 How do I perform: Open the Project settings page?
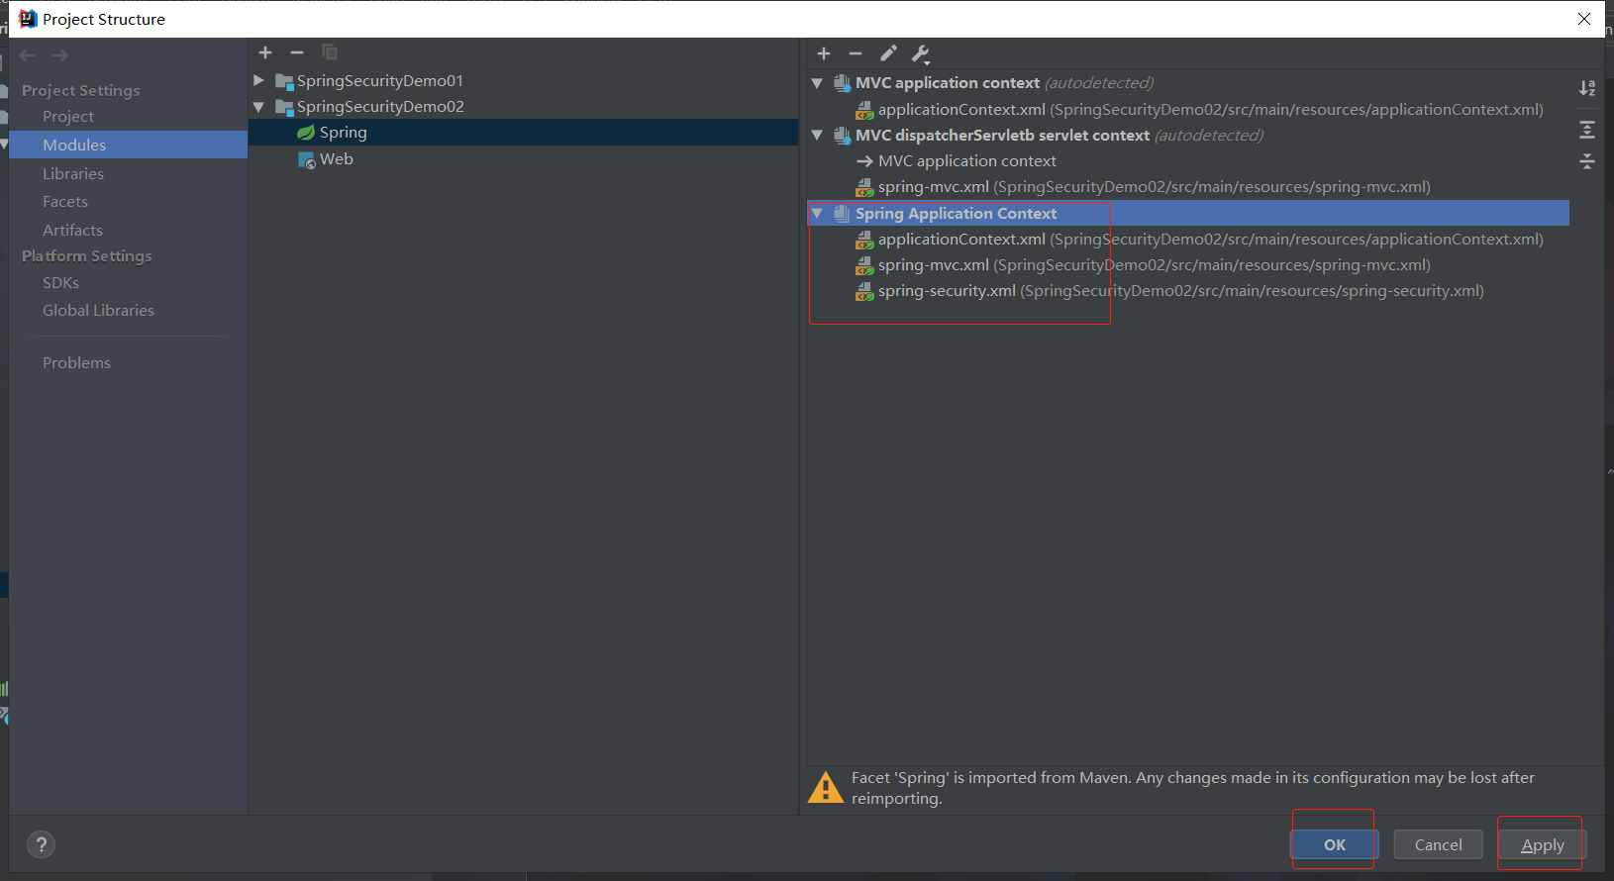pos(68,117)
